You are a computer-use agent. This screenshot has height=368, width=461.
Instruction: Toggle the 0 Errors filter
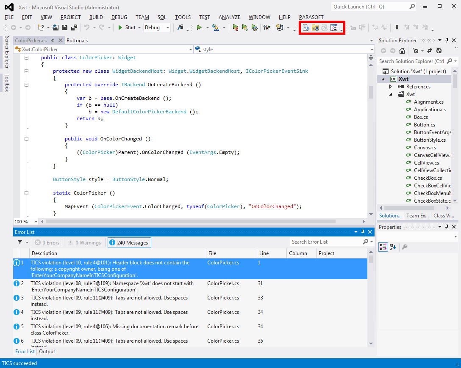coord(47,243)
